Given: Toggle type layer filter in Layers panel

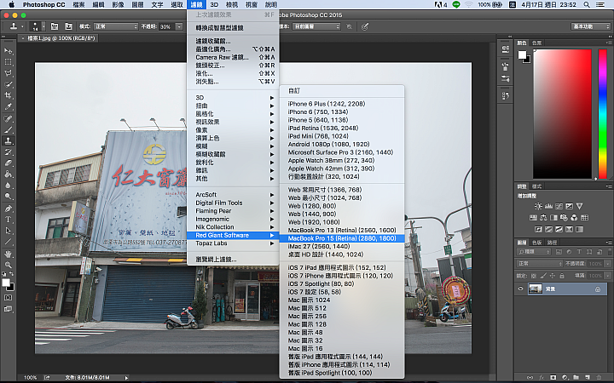Looking at the screenshot, I should (579, 252).
